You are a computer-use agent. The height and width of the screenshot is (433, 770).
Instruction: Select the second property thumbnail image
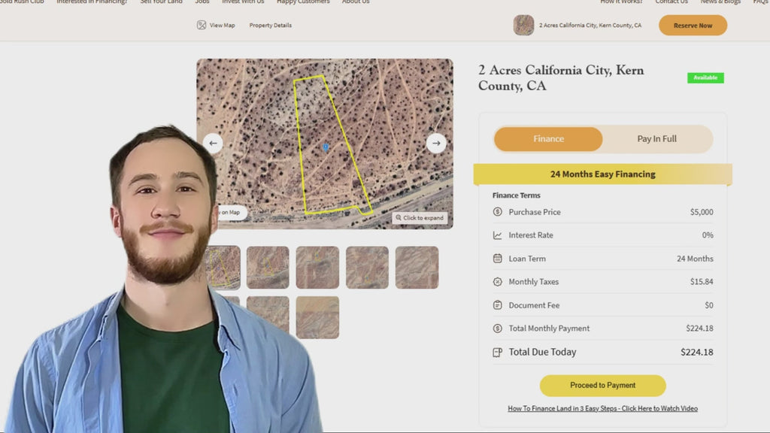268,268
